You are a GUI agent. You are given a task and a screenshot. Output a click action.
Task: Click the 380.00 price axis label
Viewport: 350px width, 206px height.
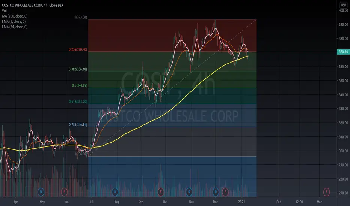click(x=343, y=39)
